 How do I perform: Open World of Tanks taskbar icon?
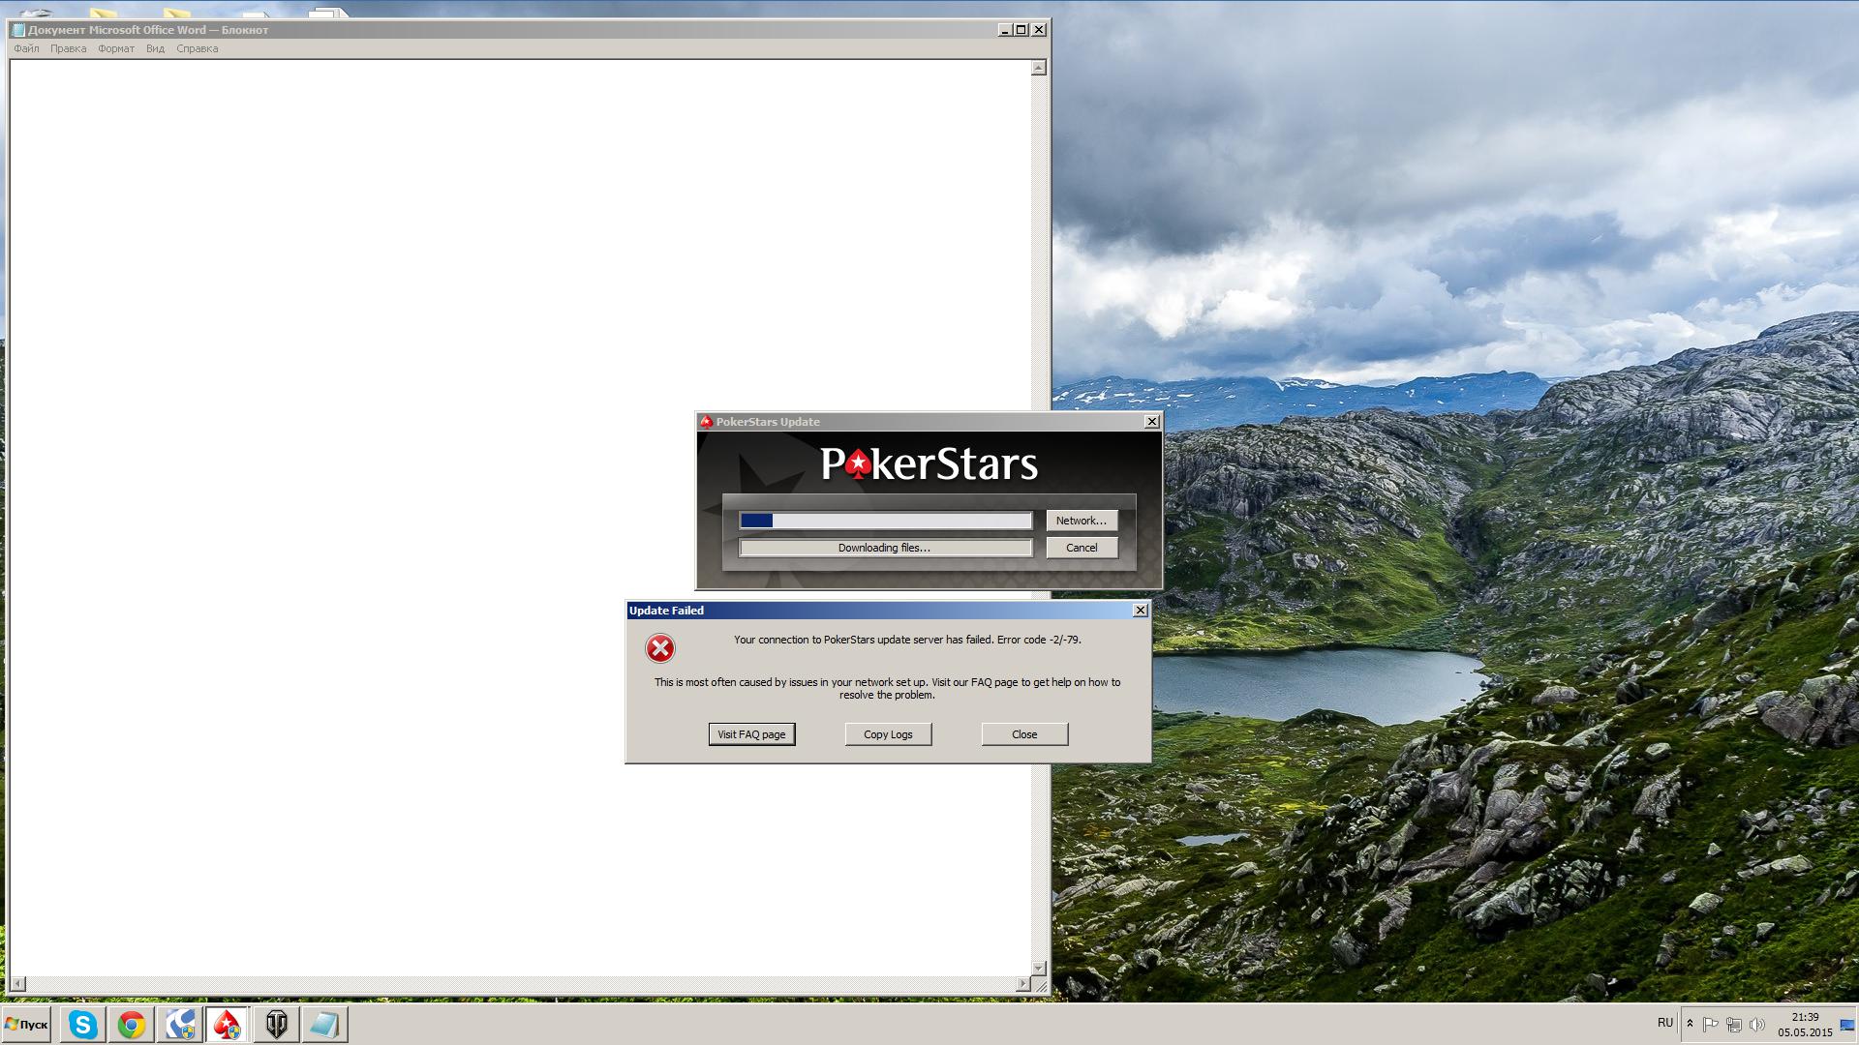[x=276, y=1025]
